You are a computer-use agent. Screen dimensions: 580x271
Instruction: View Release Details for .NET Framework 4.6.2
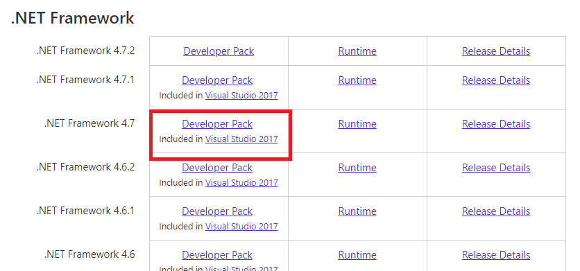[x=496, y=168]
